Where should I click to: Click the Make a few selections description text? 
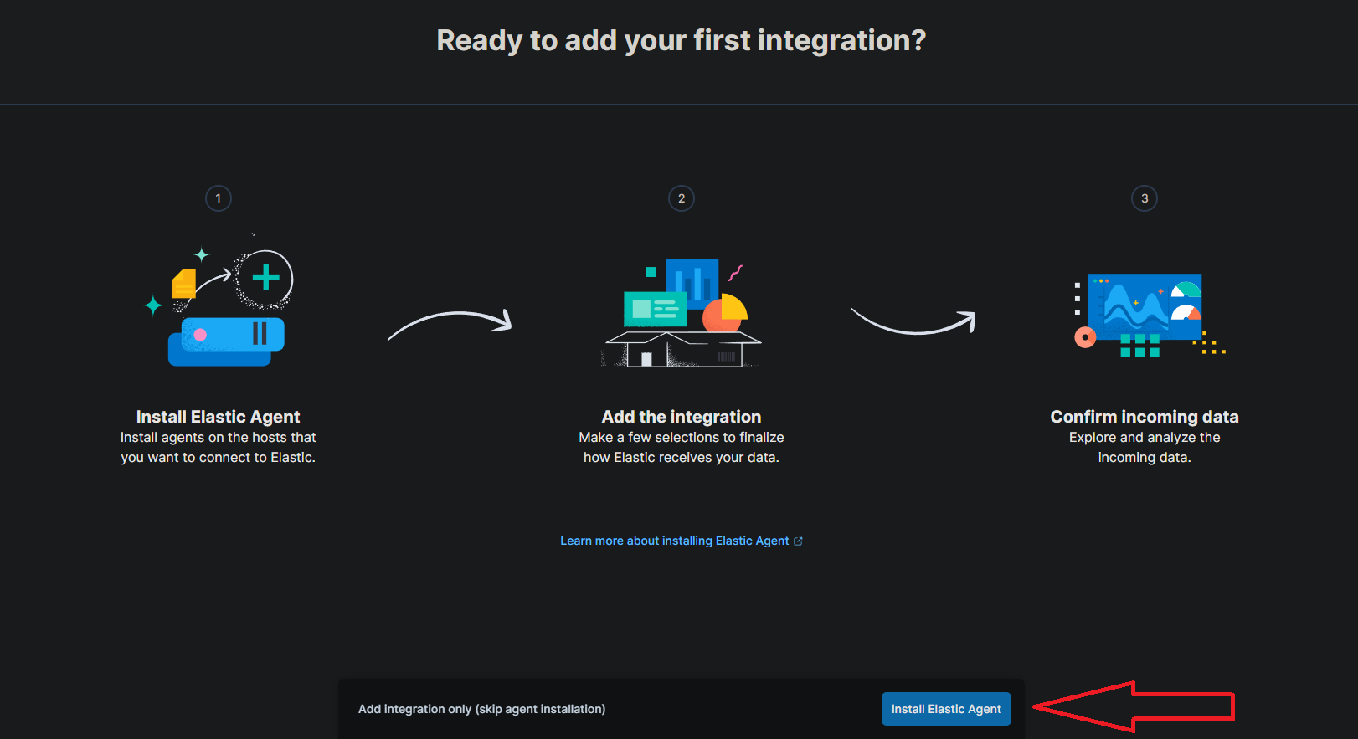coord(682,448)
